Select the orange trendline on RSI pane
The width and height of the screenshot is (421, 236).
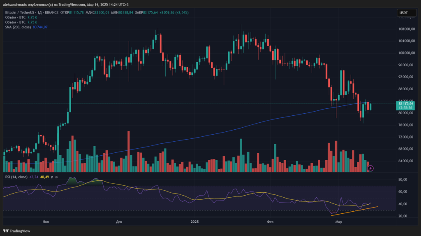(x=354, y=210)
